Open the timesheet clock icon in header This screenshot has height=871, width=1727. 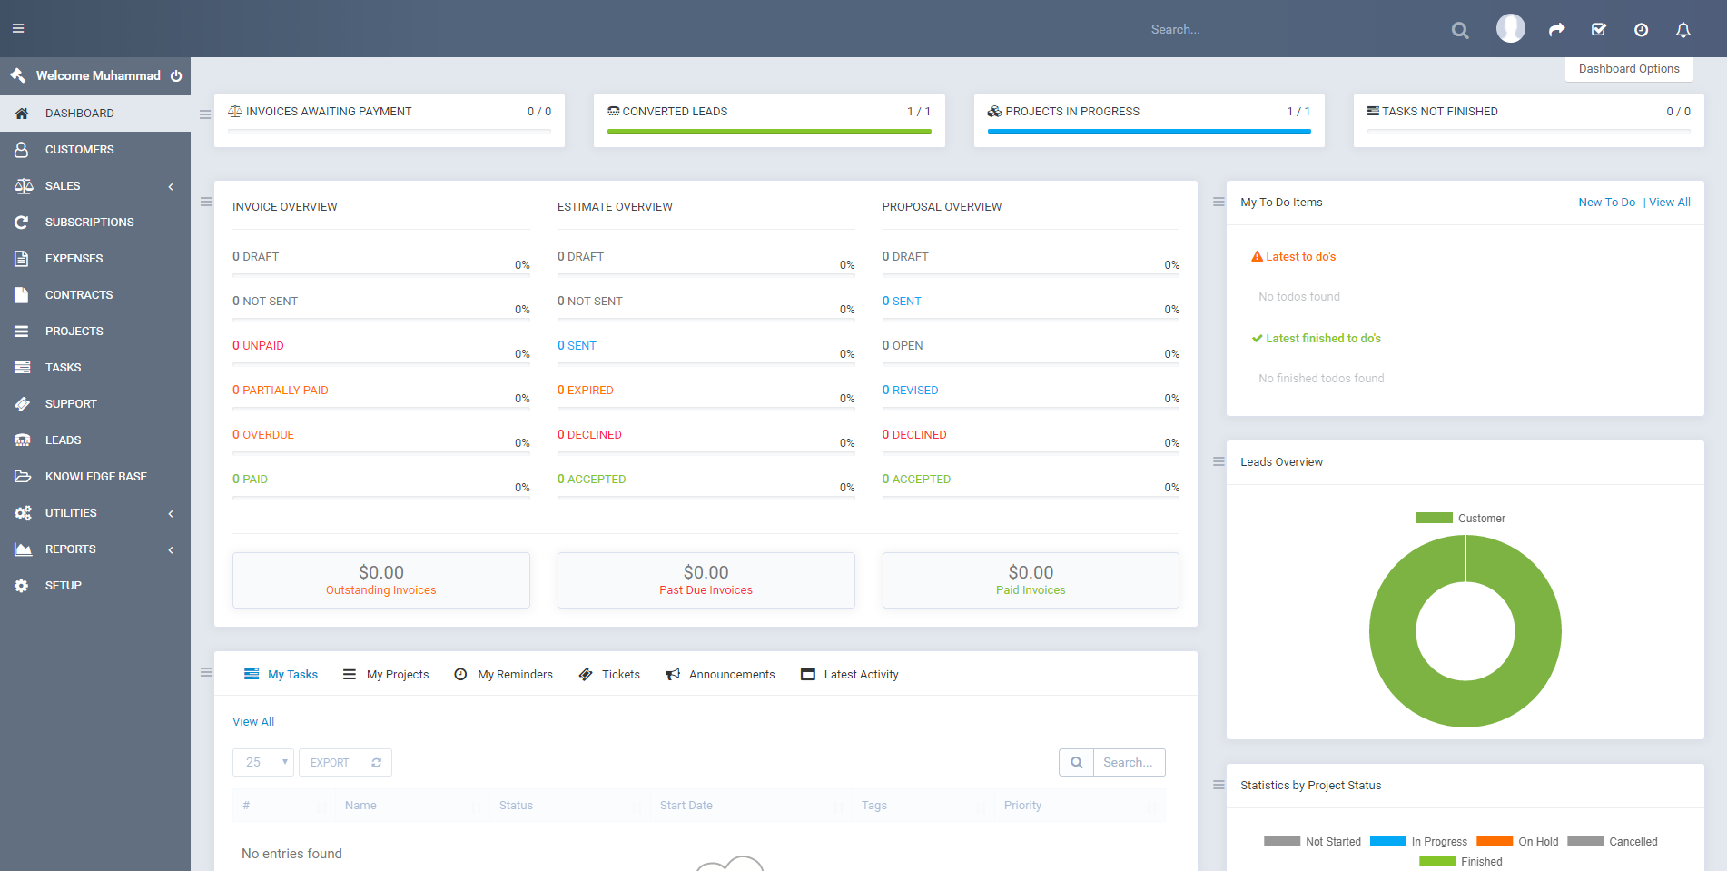point(1641,30)
